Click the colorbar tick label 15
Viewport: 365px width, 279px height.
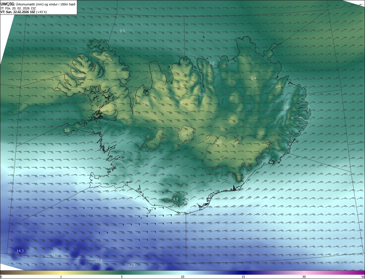[243, 277]
